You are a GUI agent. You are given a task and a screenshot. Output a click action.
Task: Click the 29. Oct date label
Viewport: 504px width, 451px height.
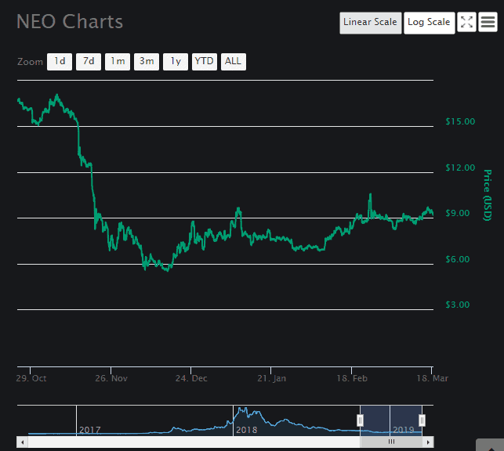point(31,378)
